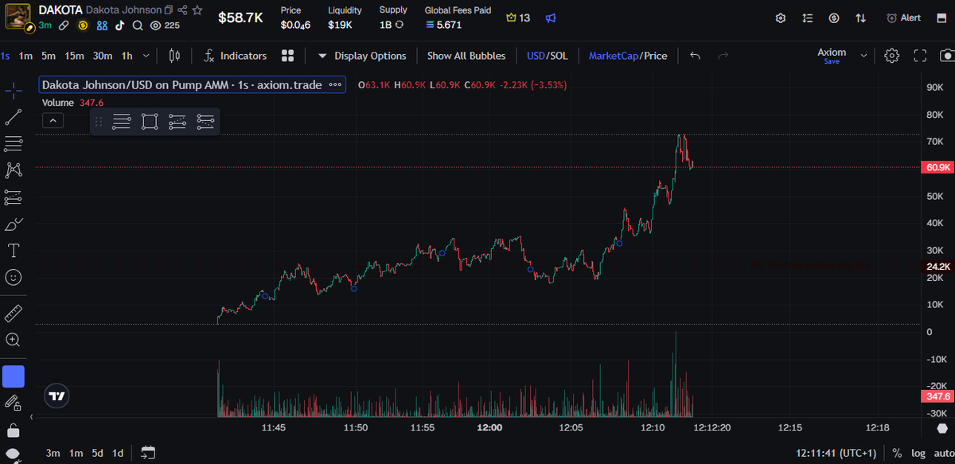
Task: Share the DAKOTA token
Action: coord(183,11)
